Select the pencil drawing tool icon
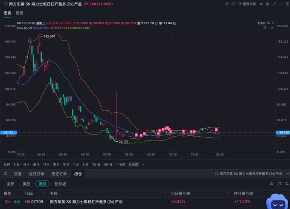Screen dimensions: 290x209 click(x=226, y=4)
